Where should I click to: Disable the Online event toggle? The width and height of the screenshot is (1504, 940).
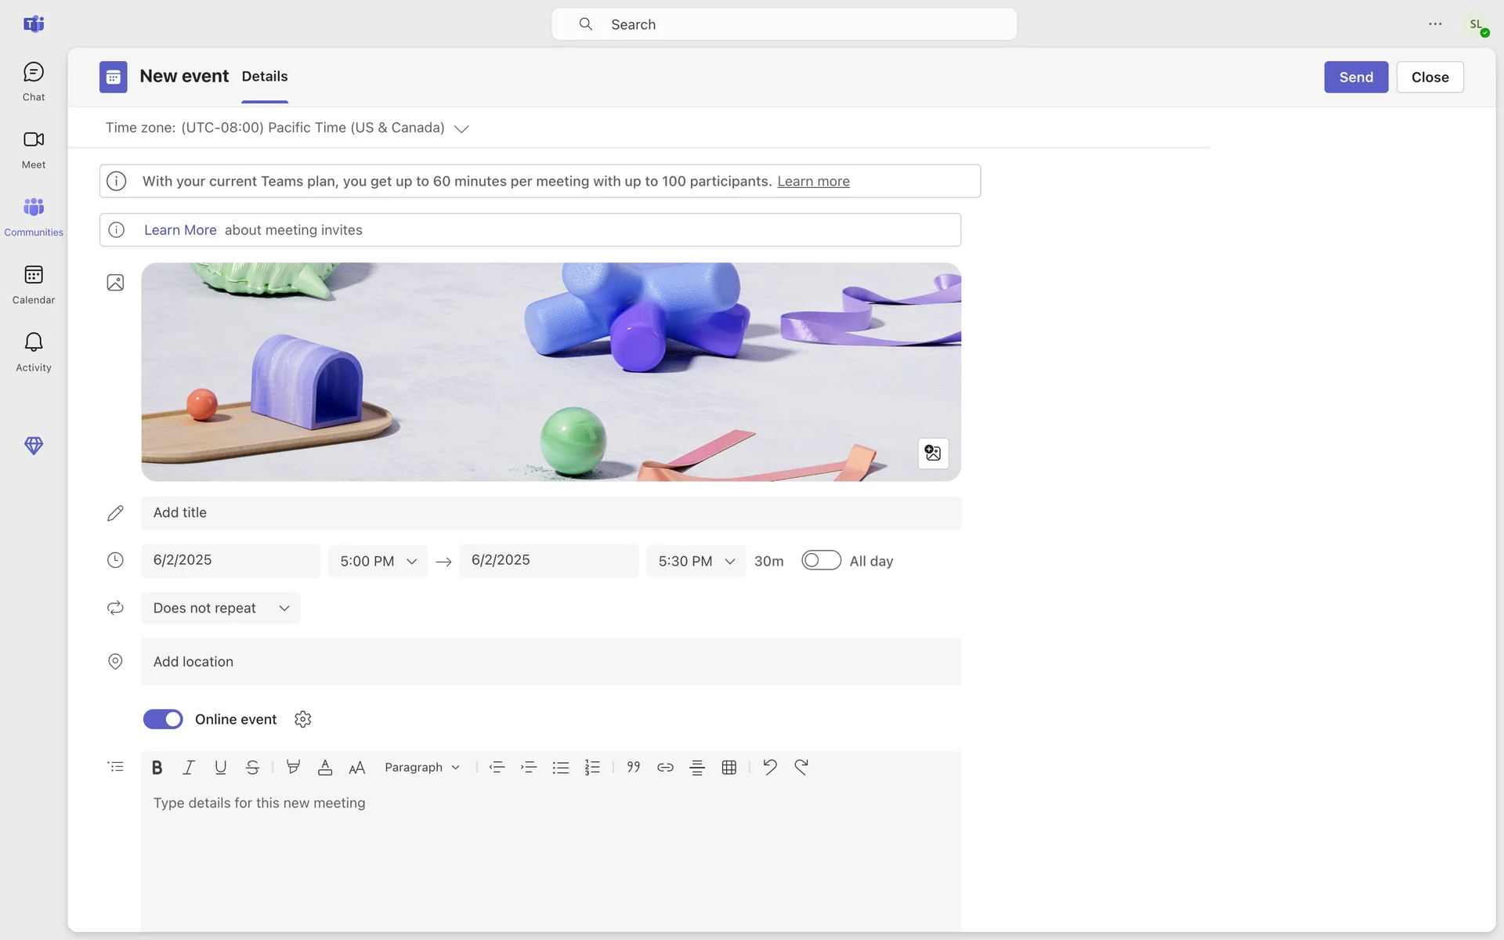[163, 719]
